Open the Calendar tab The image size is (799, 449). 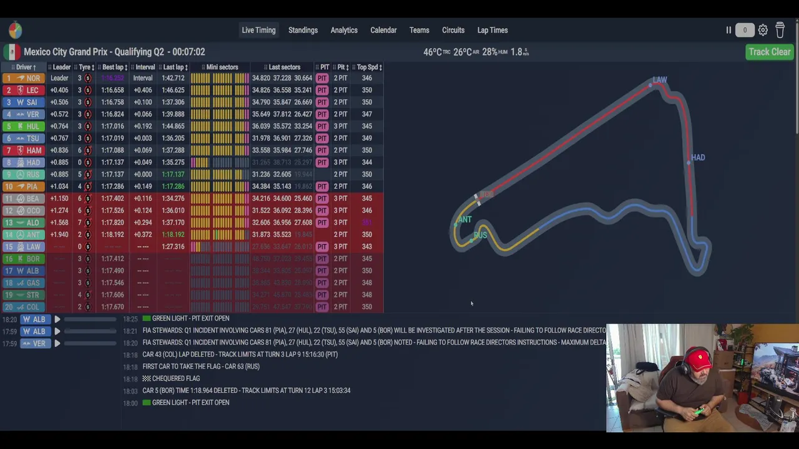[383, 30]
